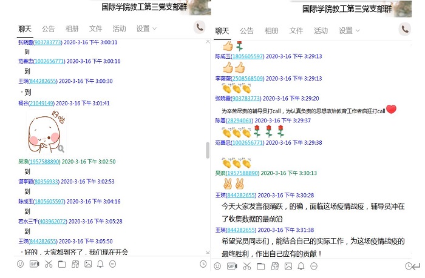The image size is (425, 278).
Task: Select 活动 tab in right panel
Action: click(x=321, y=31)
